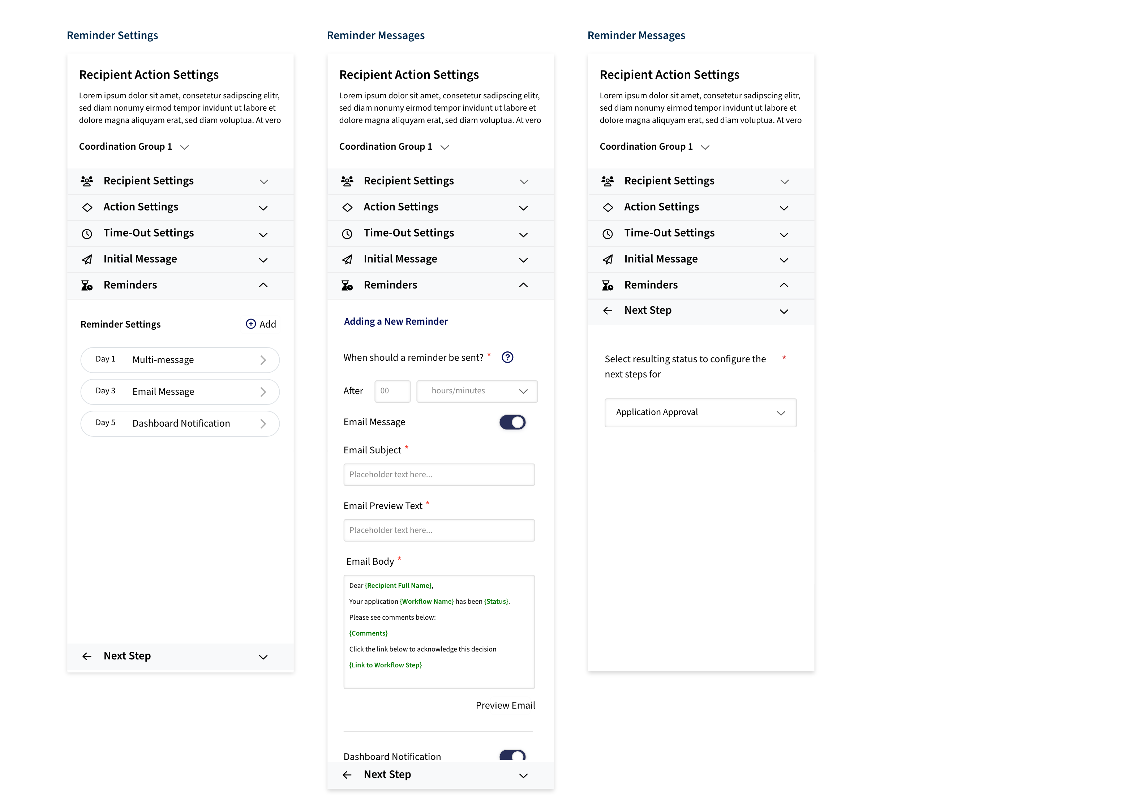Screen dimensions: 1142x812
Task: Expand Initial Message chevron in first panel
Action: (263, 260)
